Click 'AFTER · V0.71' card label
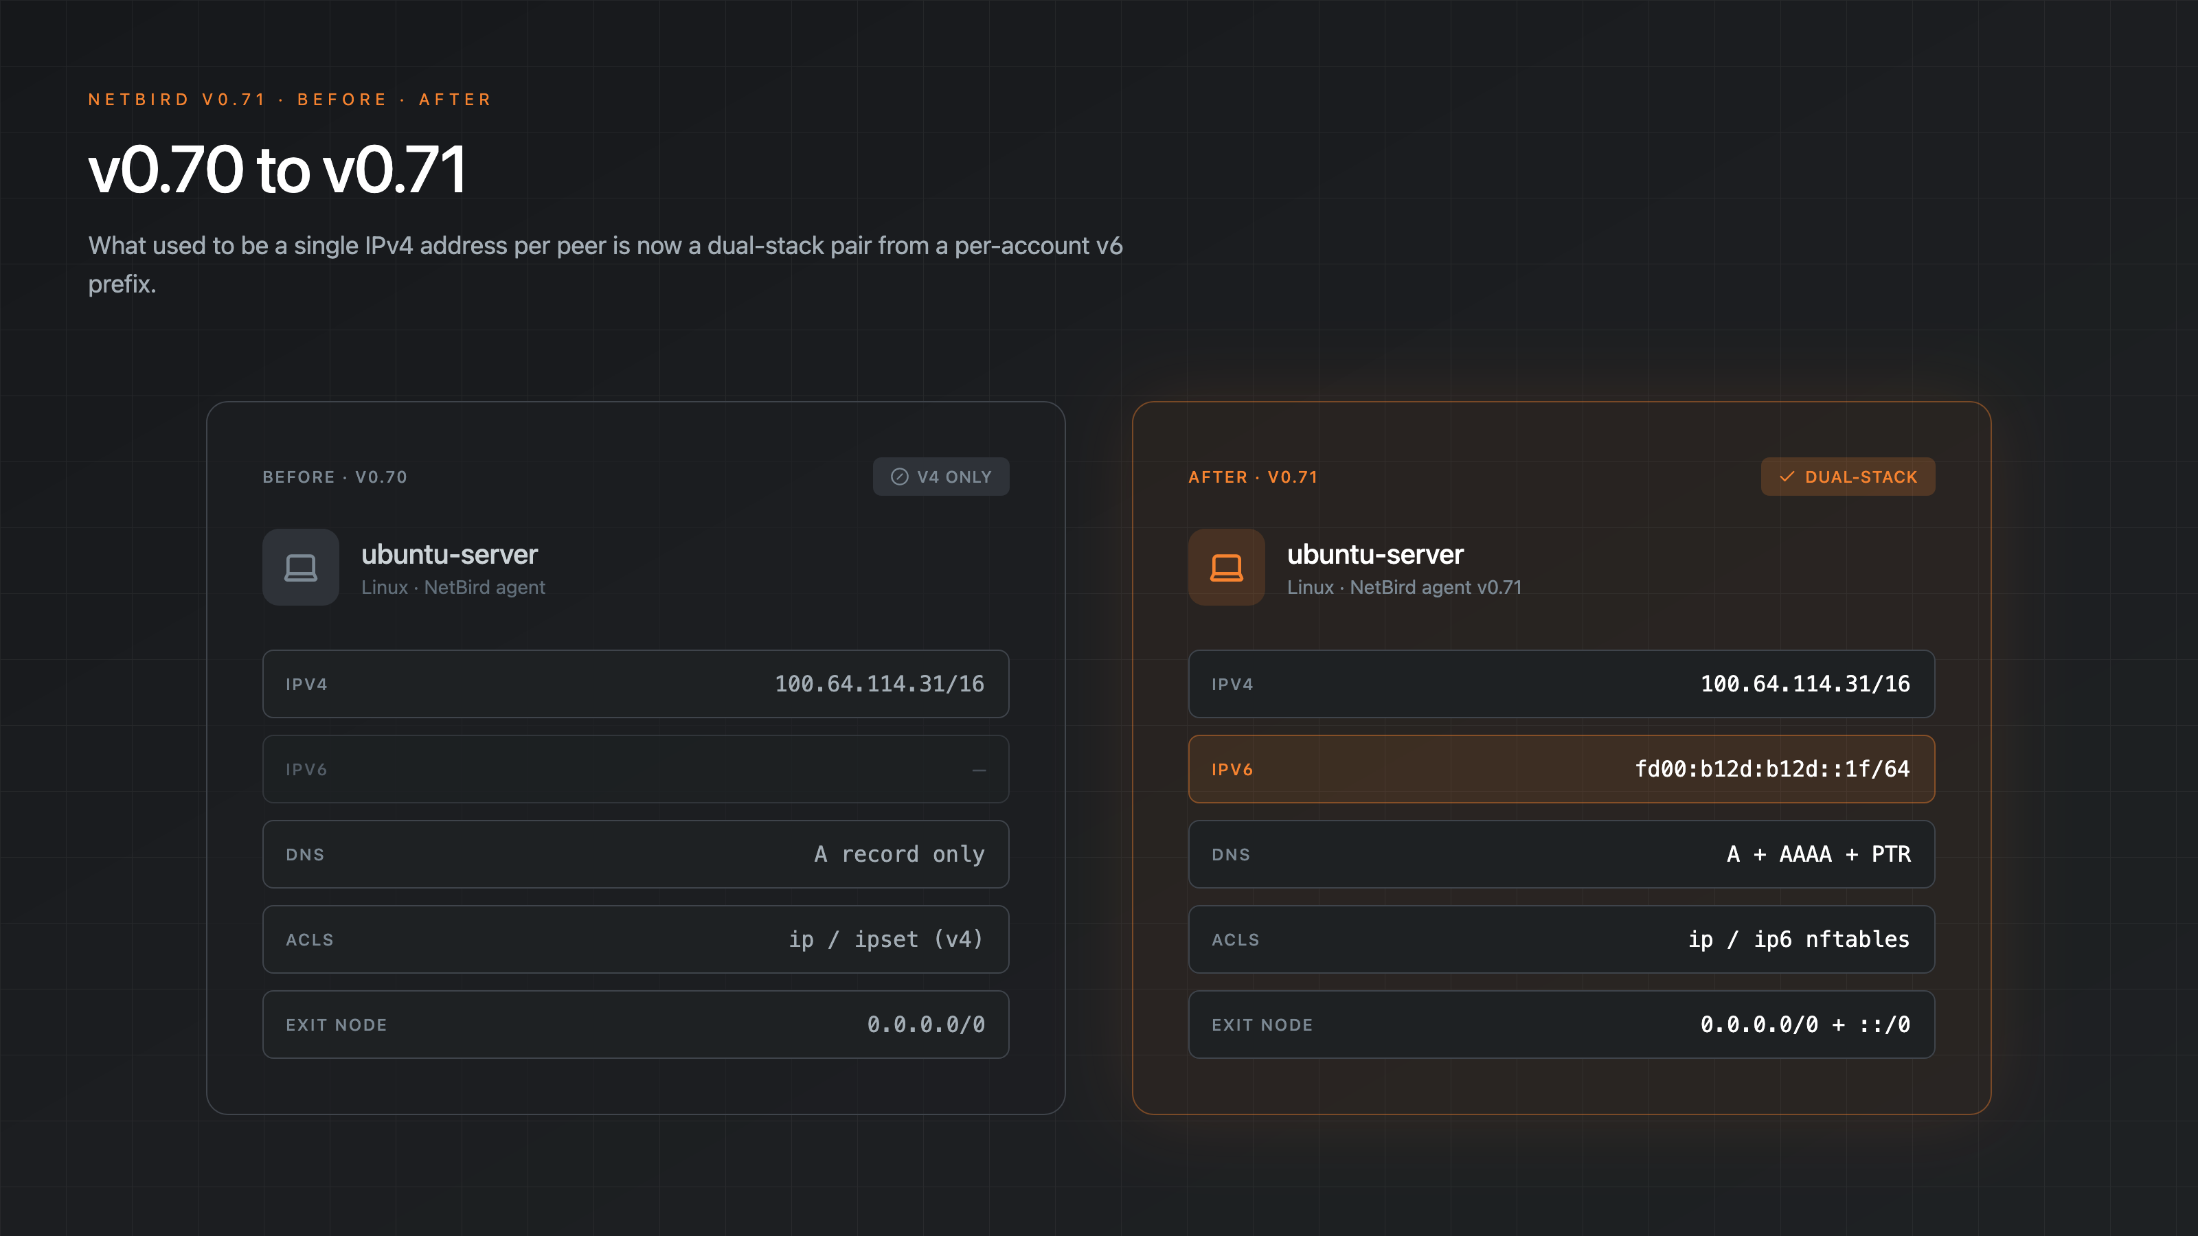Image resolution: width=2198 pixels, height=1236 pixels. coord(1254,477)
